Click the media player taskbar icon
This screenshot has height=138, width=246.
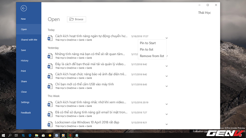[63, 135]
